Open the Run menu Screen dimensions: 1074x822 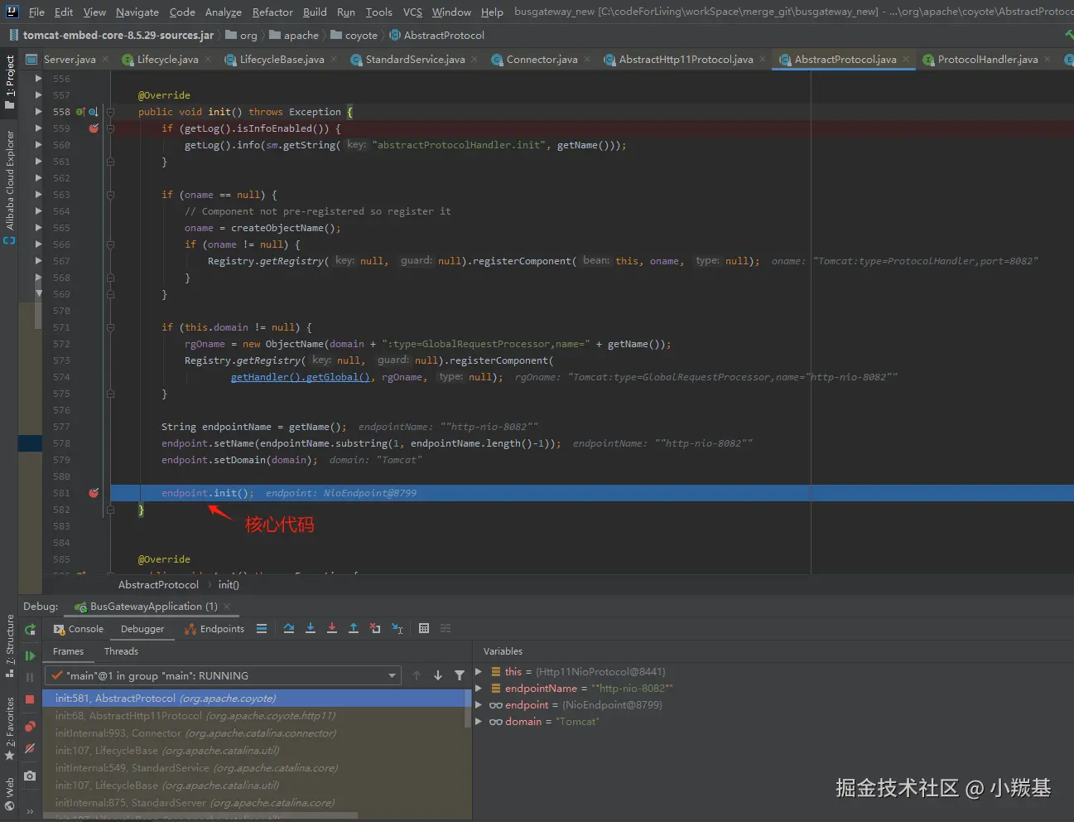346,12
